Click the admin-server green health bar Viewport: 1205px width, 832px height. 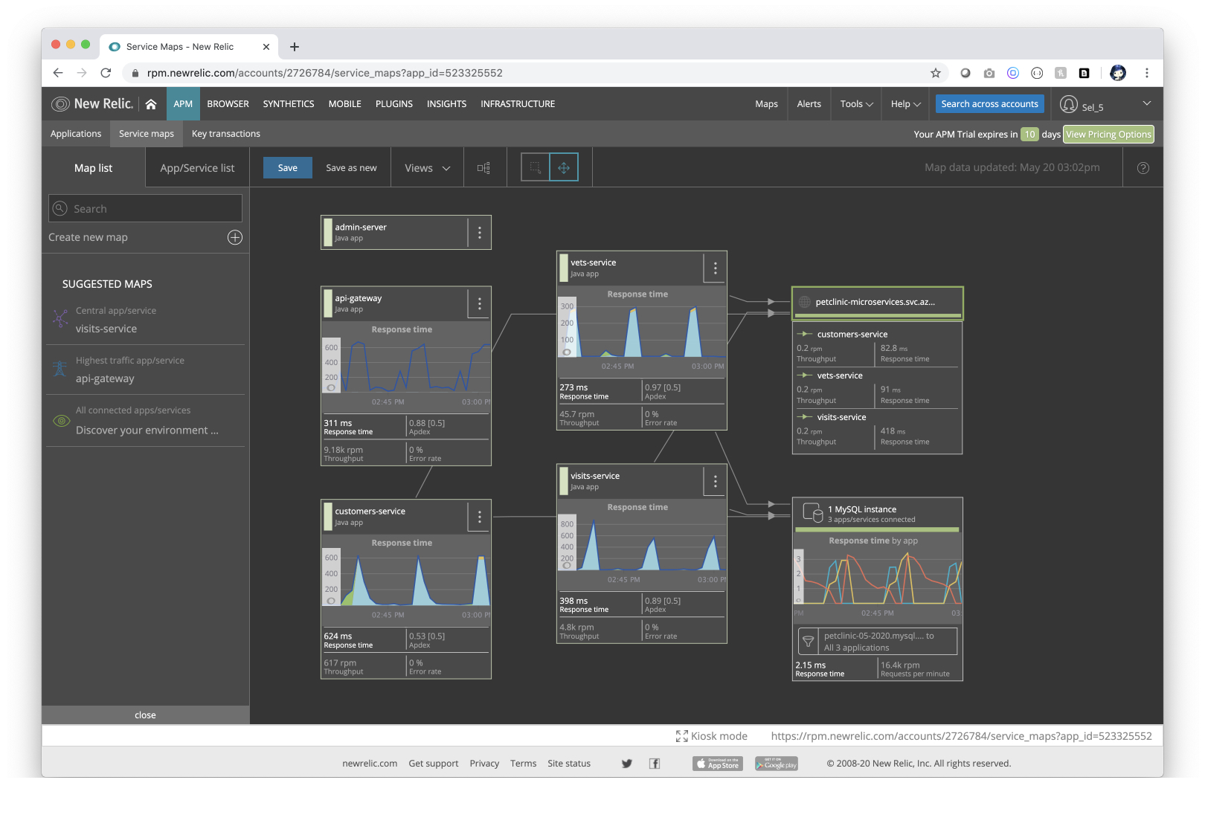(328, 233)
